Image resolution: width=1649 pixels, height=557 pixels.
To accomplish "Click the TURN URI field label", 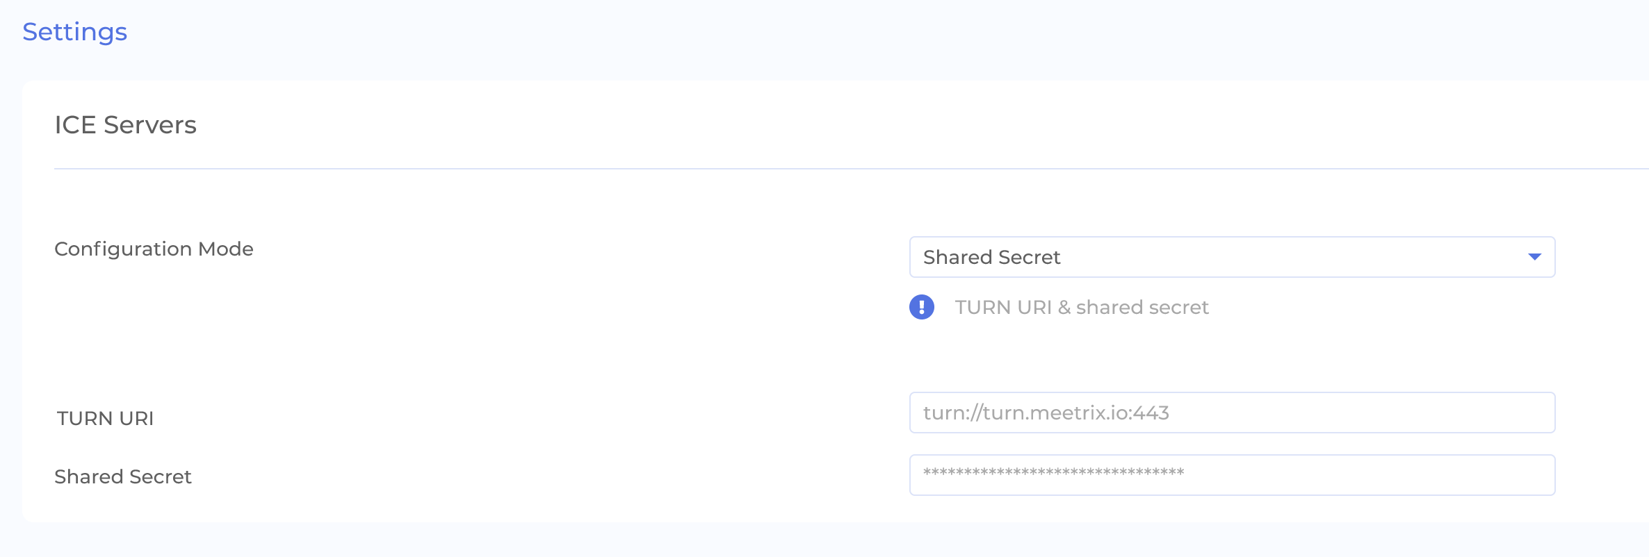I will pos(105,419).
